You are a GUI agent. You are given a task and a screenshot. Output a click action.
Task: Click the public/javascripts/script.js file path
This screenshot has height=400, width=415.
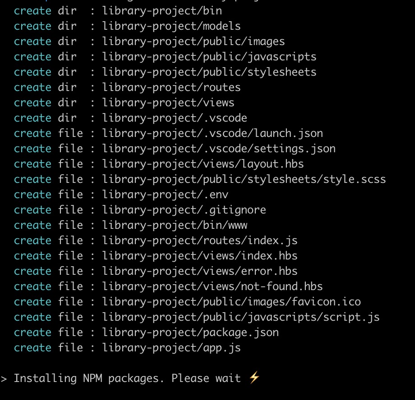[x=241, y=317]
